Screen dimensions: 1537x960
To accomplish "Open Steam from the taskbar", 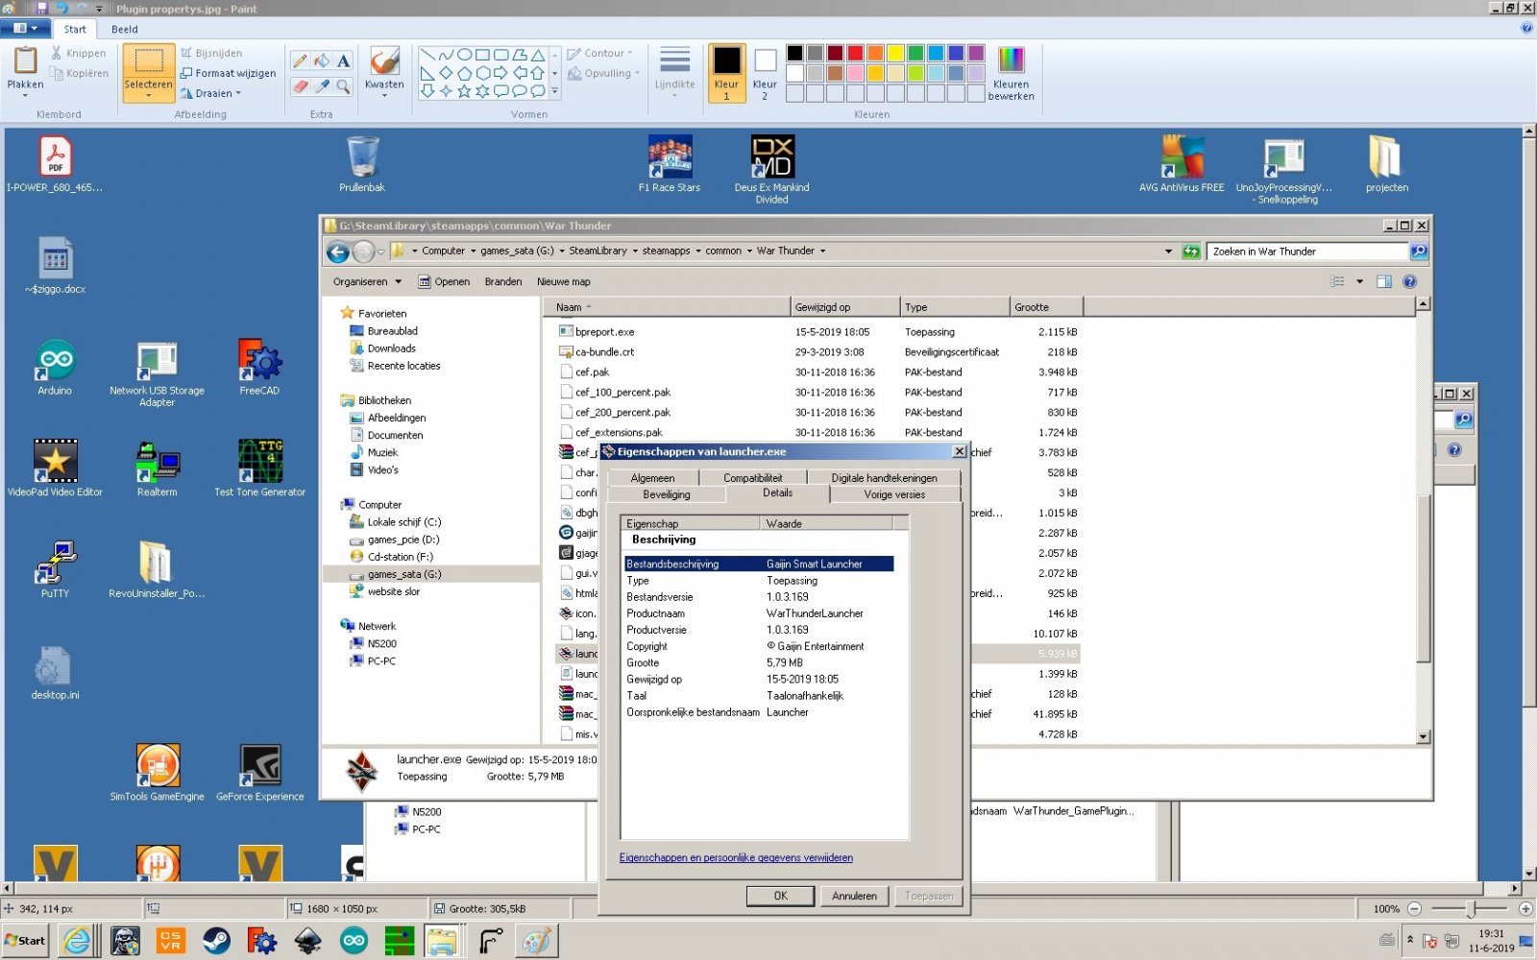I will (216, 941).
